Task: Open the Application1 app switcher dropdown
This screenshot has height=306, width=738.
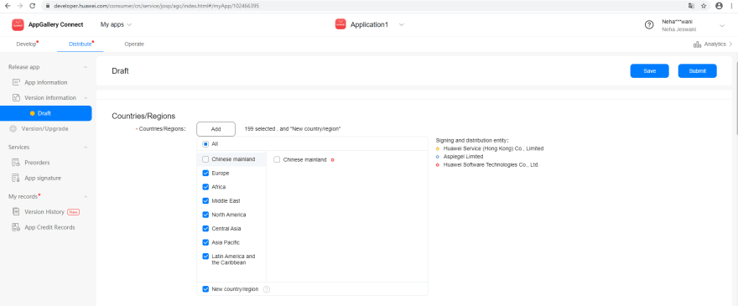Action: pos(402,24)
